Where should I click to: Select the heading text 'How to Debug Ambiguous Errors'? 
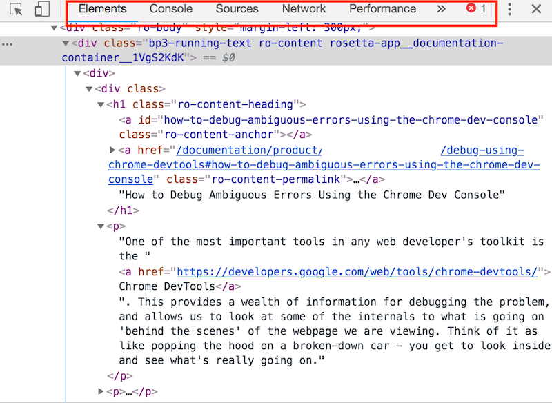click(x=312, y=195)
